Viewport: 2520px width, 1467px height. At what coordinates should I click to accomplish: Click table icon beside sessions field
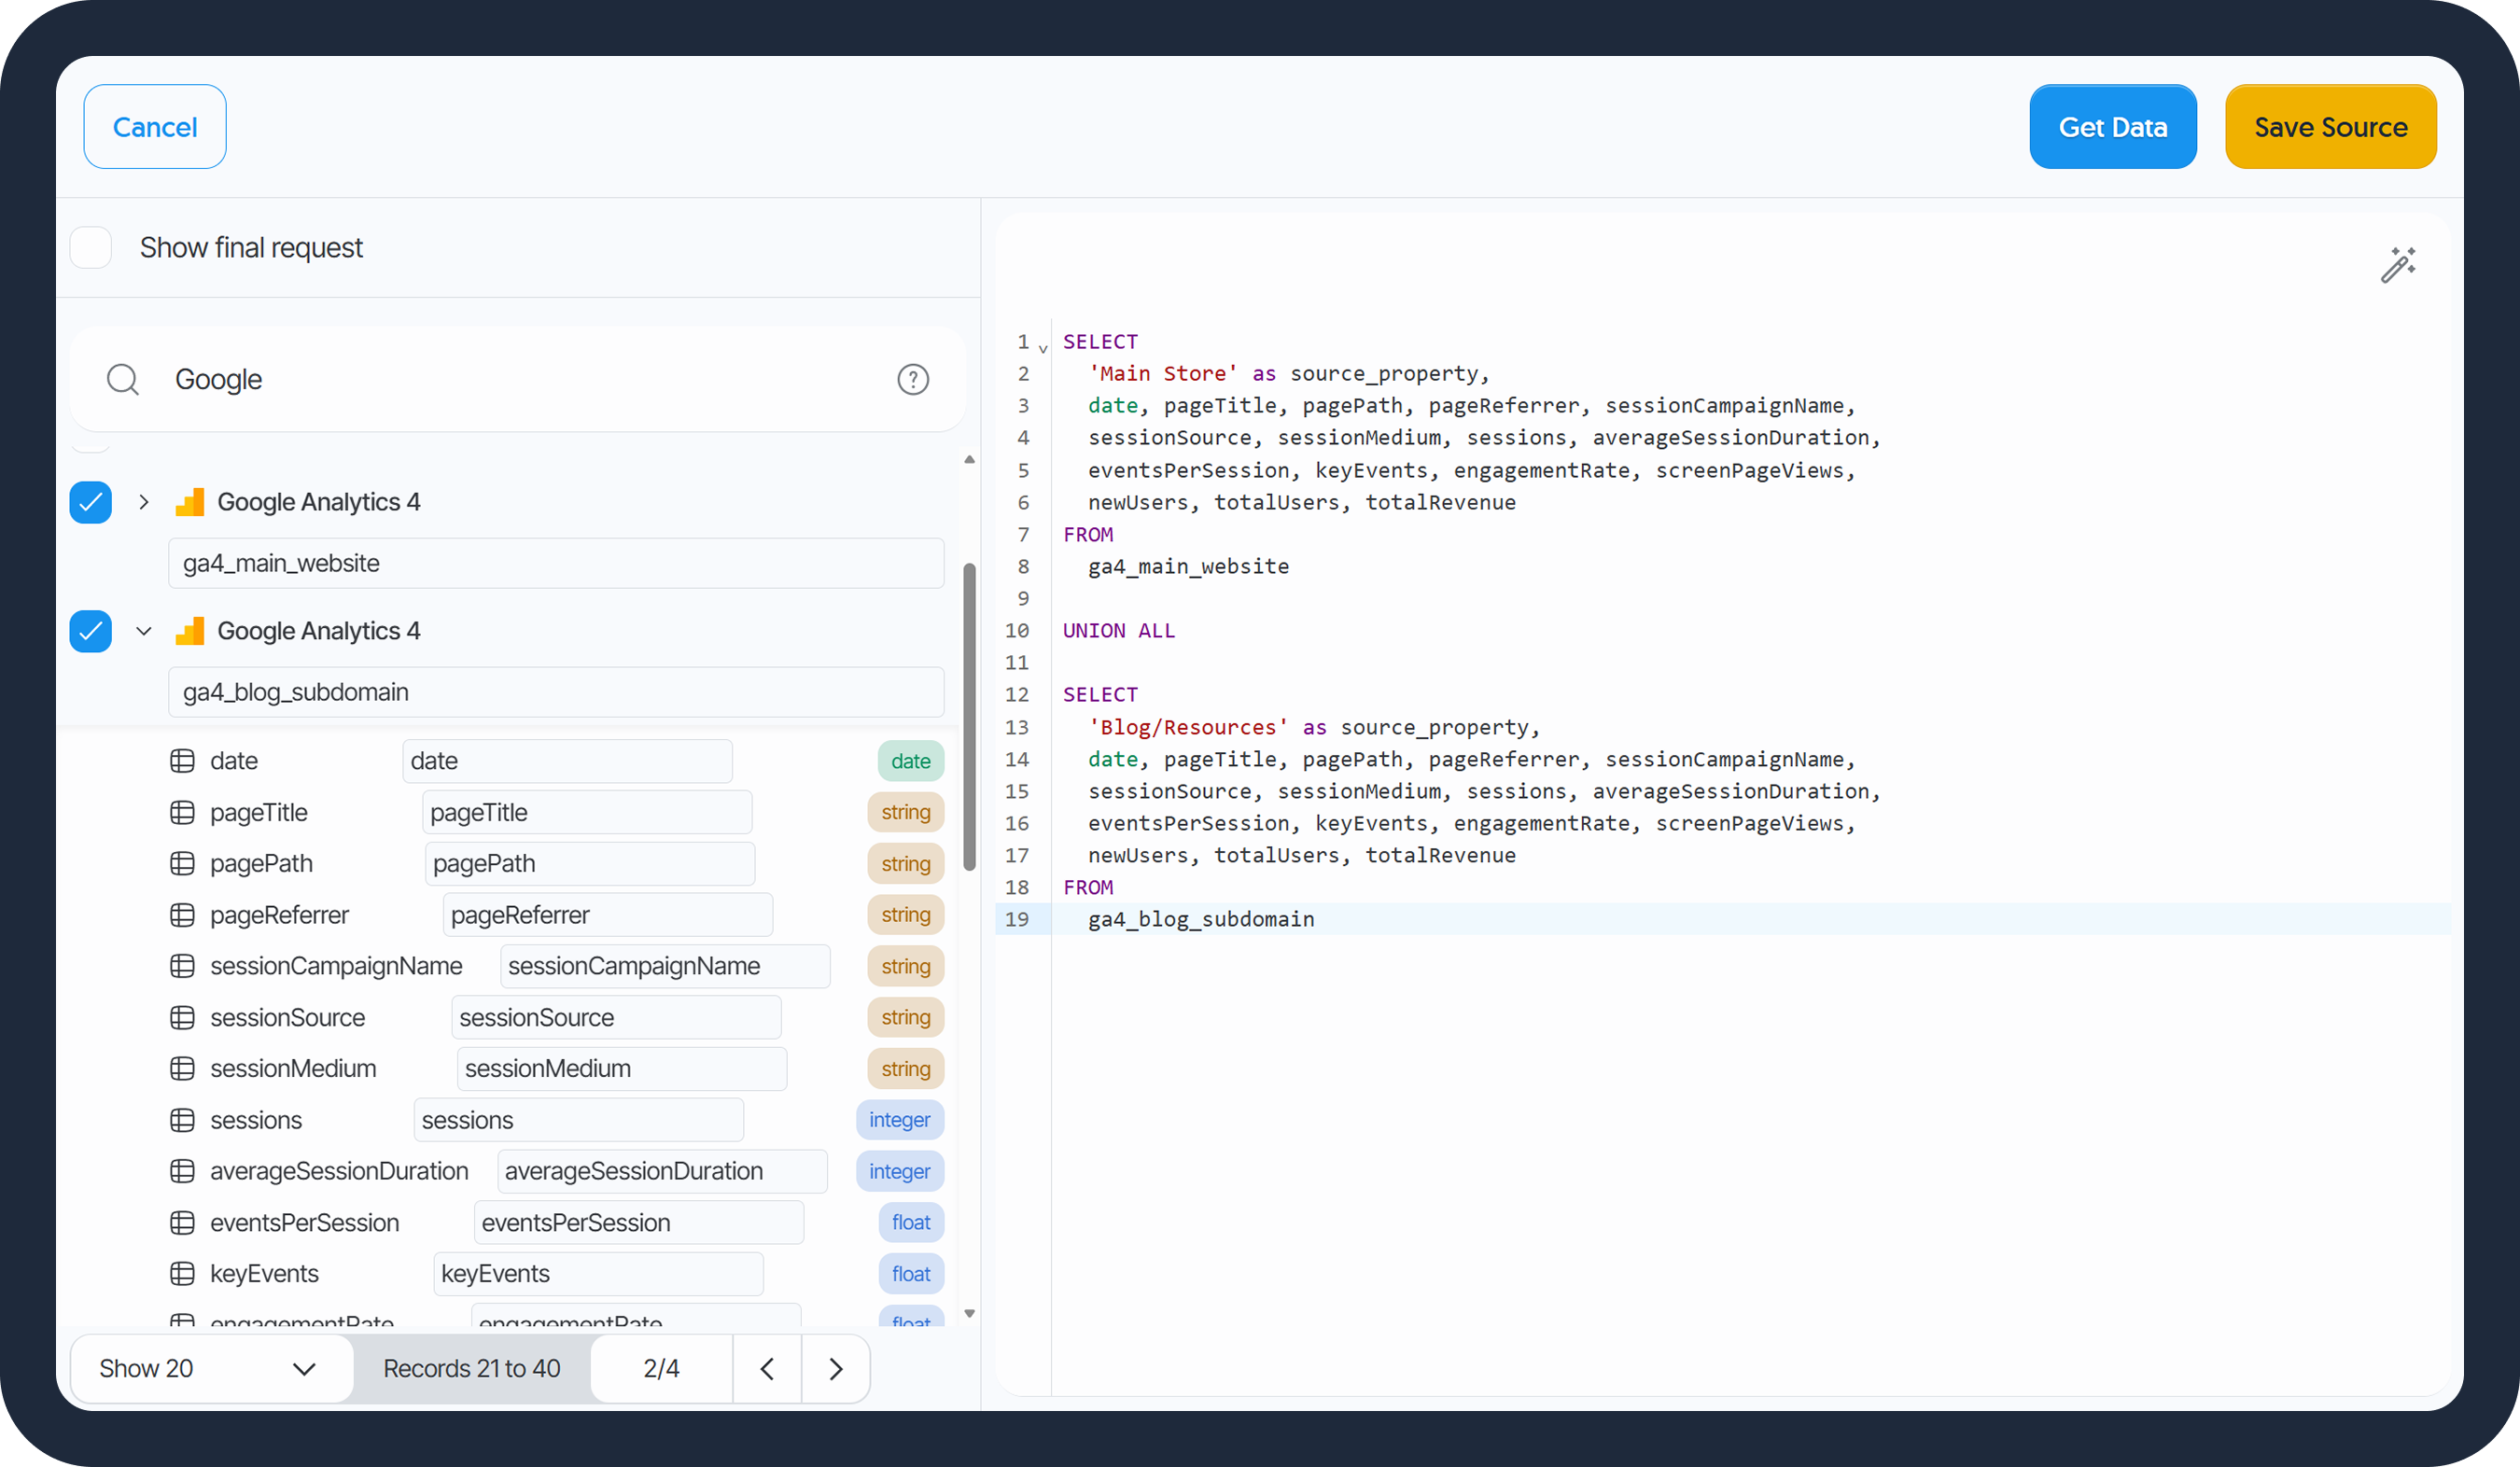point(182,1120)
